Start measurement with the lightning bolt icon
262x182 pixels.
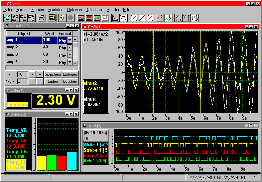(x=62, y=18)
